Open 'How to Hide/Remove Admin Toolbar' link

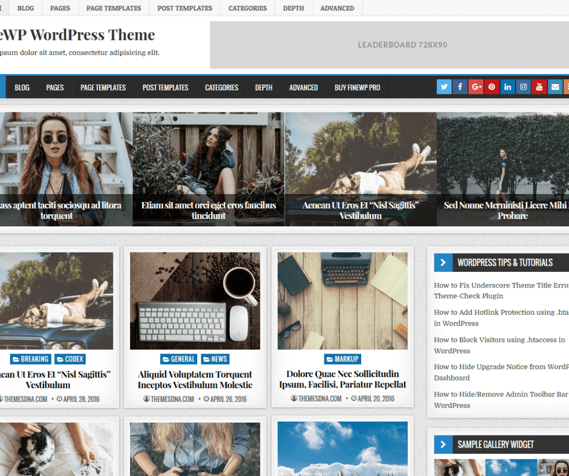502,400
